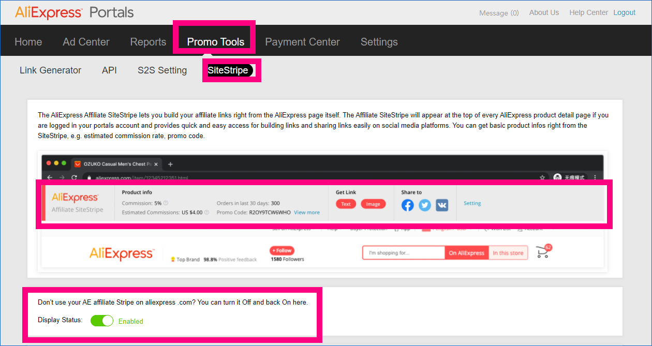Click the Logout link

pyautogui.click(x=625, y=12)
